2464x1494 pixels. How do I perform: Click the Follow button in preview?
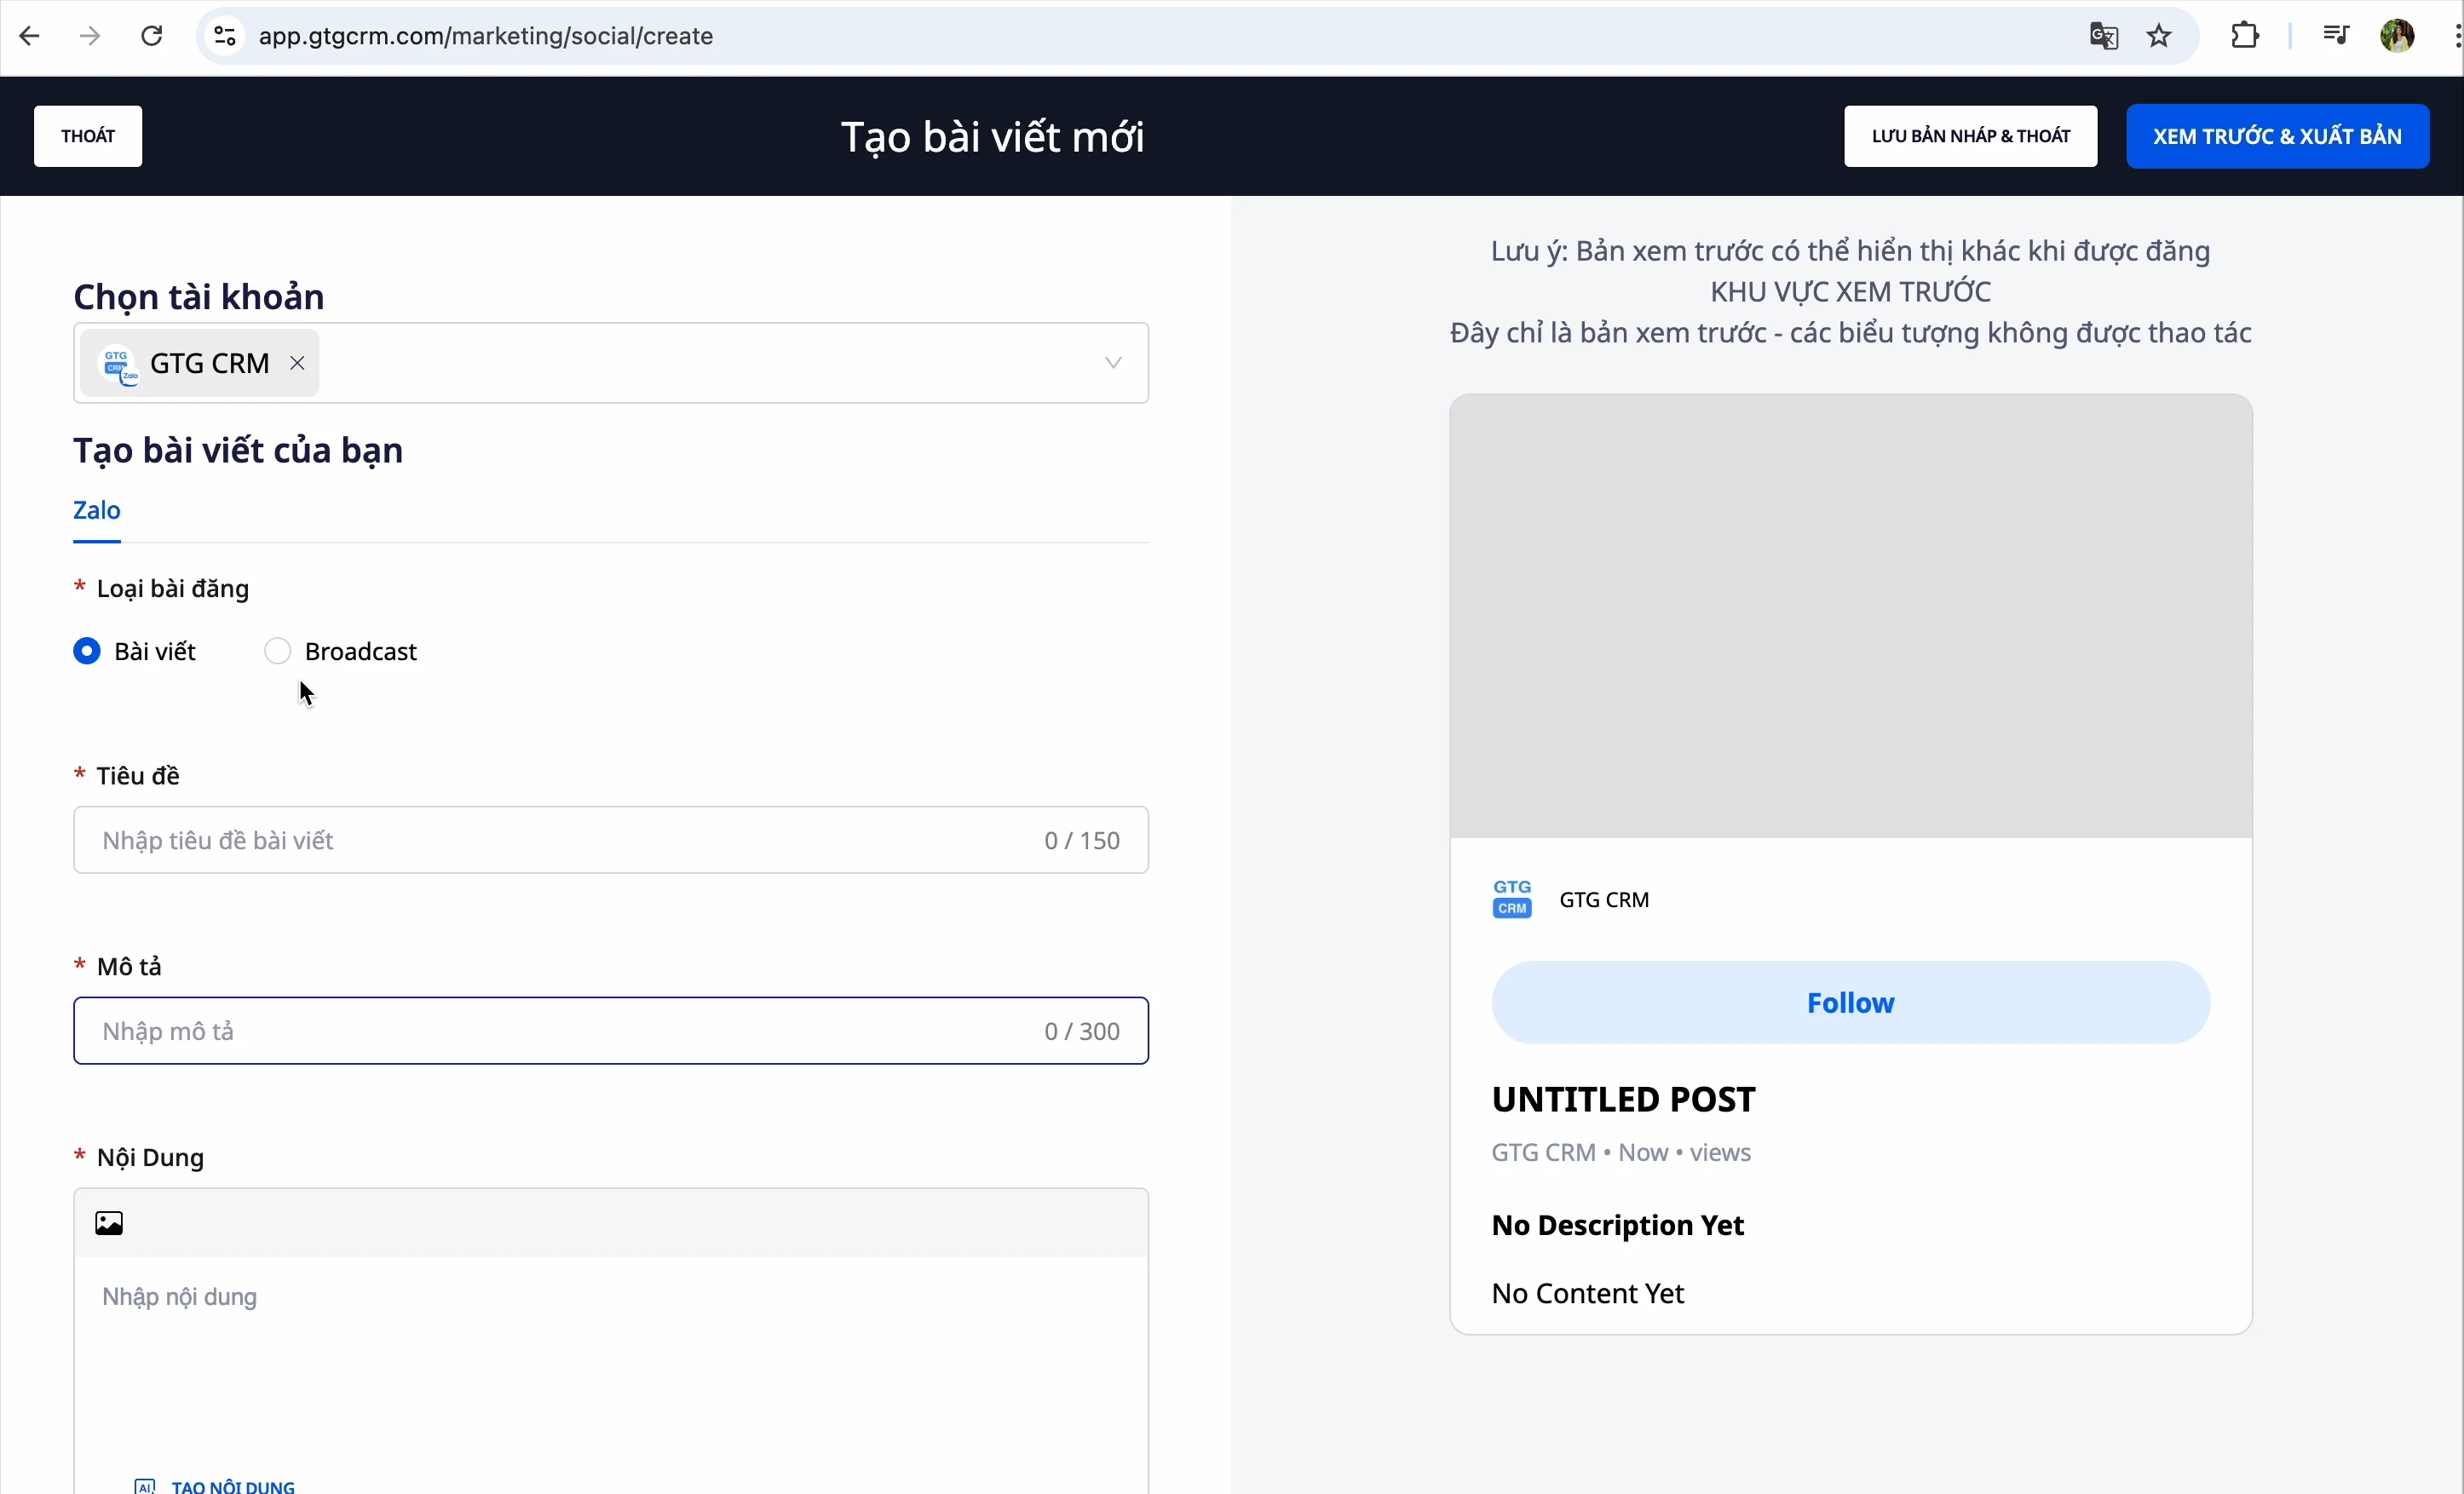click(1850, 1002)
